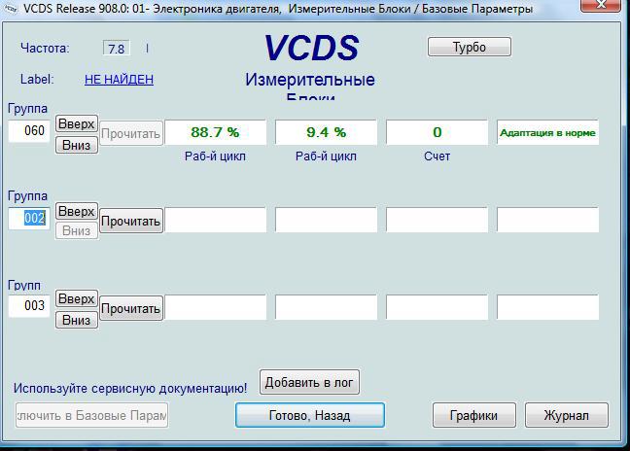Open the НЕ НАЙДЕН label link

click(x=119, y=80)
